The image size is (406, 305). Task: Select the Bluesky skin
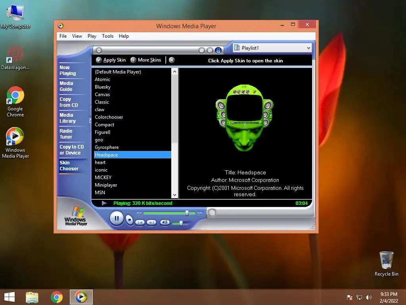coord(132,87)
